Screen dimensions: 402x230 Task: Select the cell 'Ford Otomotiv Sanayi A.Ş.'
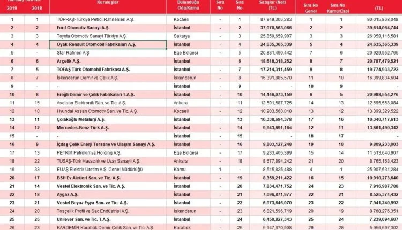(108, 28)
